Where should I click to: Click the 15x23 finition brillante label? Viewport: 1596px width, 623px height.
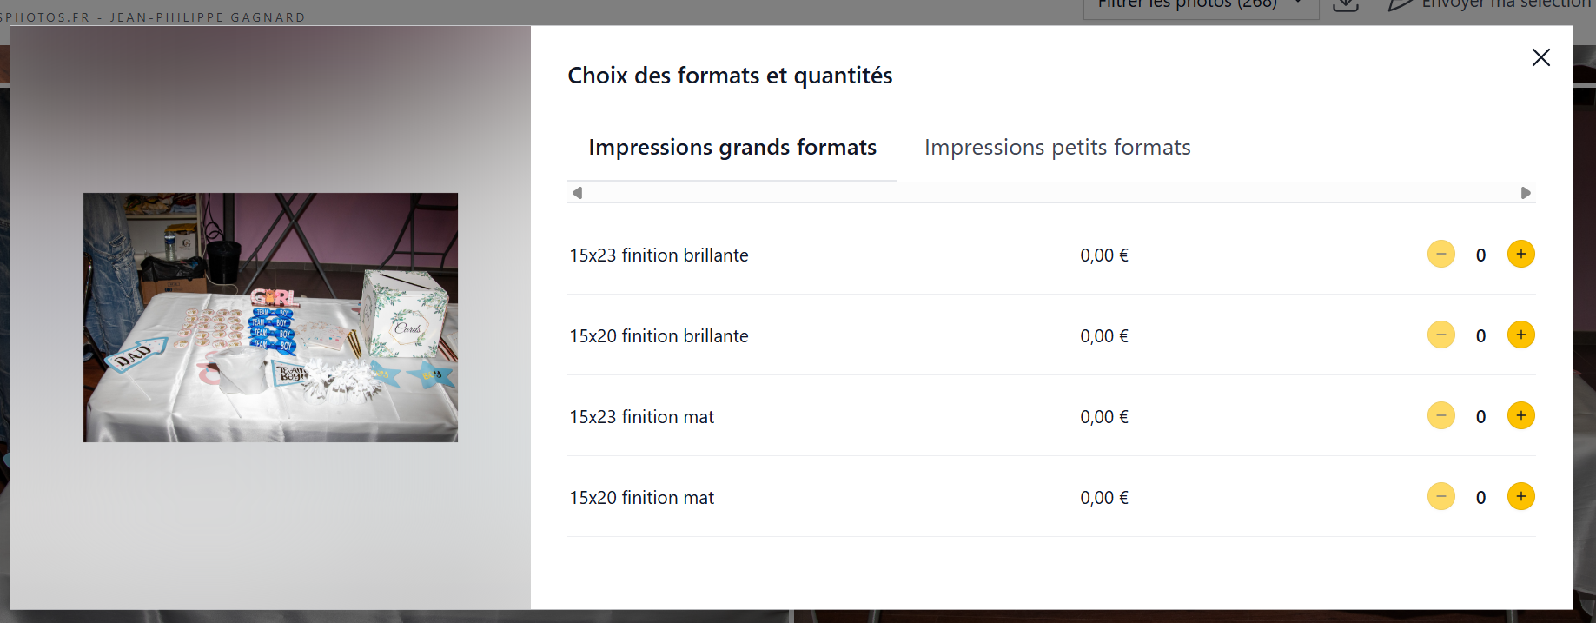pyautogui.click(x=659, y=255)
